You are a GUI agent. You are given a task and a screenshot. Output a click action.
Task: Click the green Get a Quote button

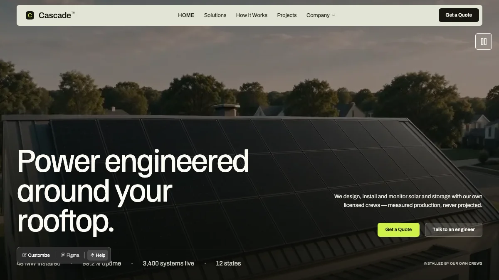click(x=398, y=230)
